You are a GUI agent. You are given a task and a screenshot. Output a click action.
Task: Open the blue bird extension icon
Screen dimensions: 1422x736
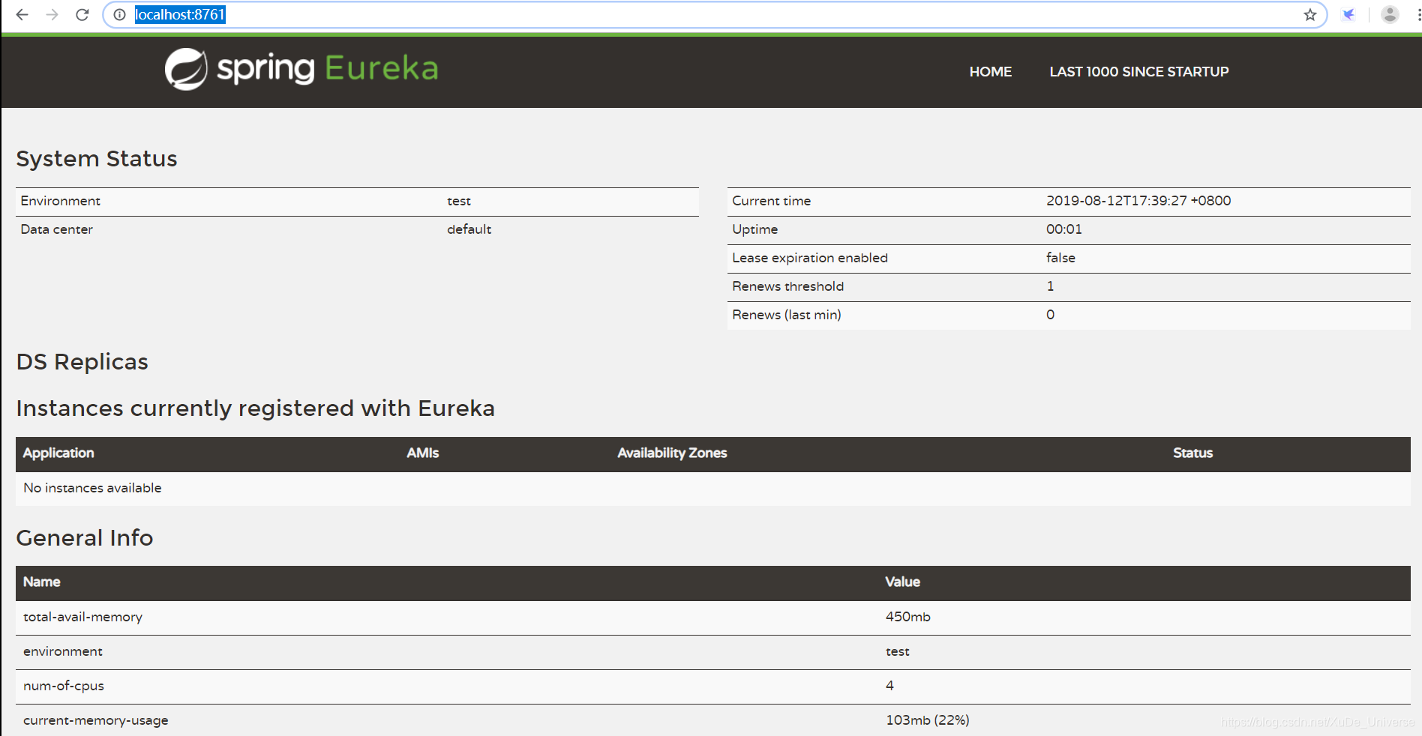[1348, 14]
